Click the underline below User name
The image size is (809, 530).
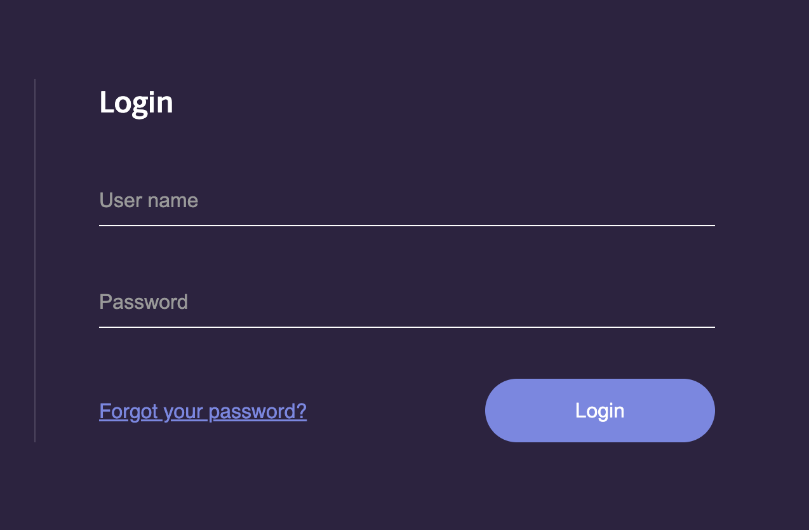[x=406, y=224]
